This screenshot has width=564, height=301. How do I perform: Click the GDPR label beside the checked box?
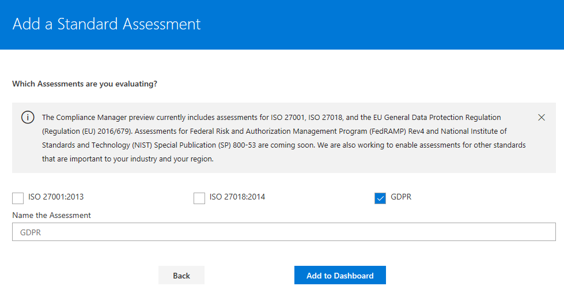pos(401,197)
